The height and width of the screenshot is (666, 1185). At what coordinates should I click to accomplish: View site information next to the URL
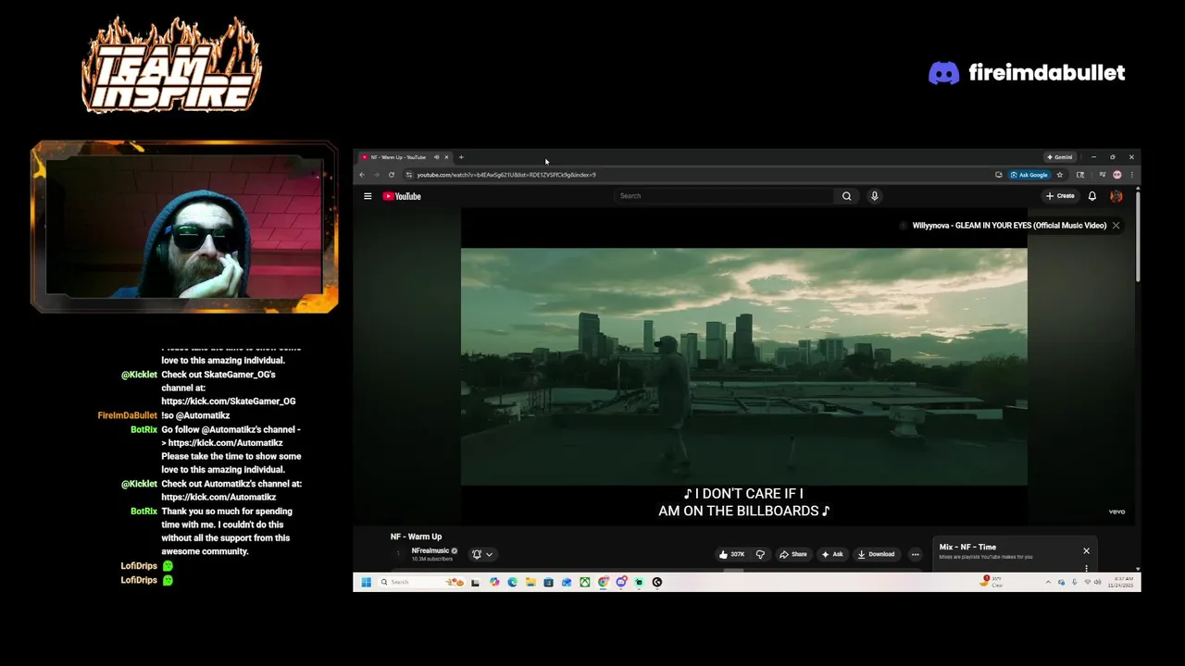click(408, 175)
